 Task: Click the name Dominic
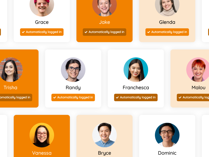tap(167, 153)
